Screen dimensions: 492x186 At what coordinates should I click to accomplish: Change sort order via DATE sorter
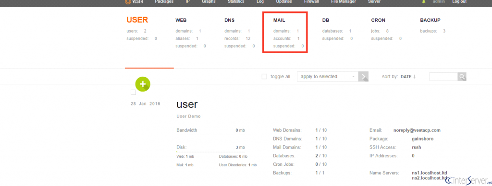click(x=408, y=77)
